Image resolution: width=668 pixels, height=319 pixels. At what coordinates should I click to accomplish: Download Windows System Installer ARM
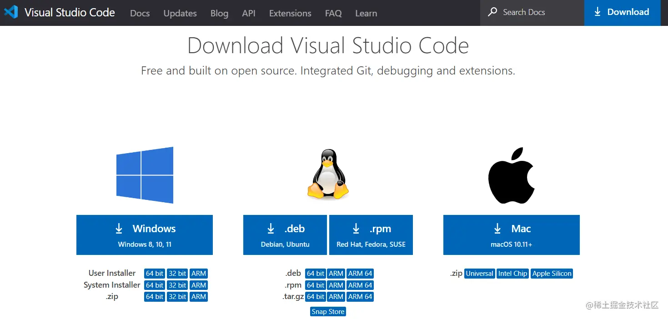point(199,285)
